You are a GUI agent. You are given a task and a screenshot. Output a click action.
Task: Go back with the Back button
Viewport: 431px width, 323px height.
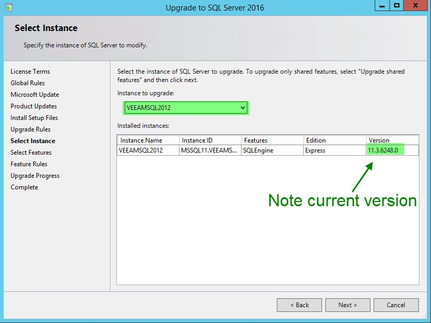299,305
